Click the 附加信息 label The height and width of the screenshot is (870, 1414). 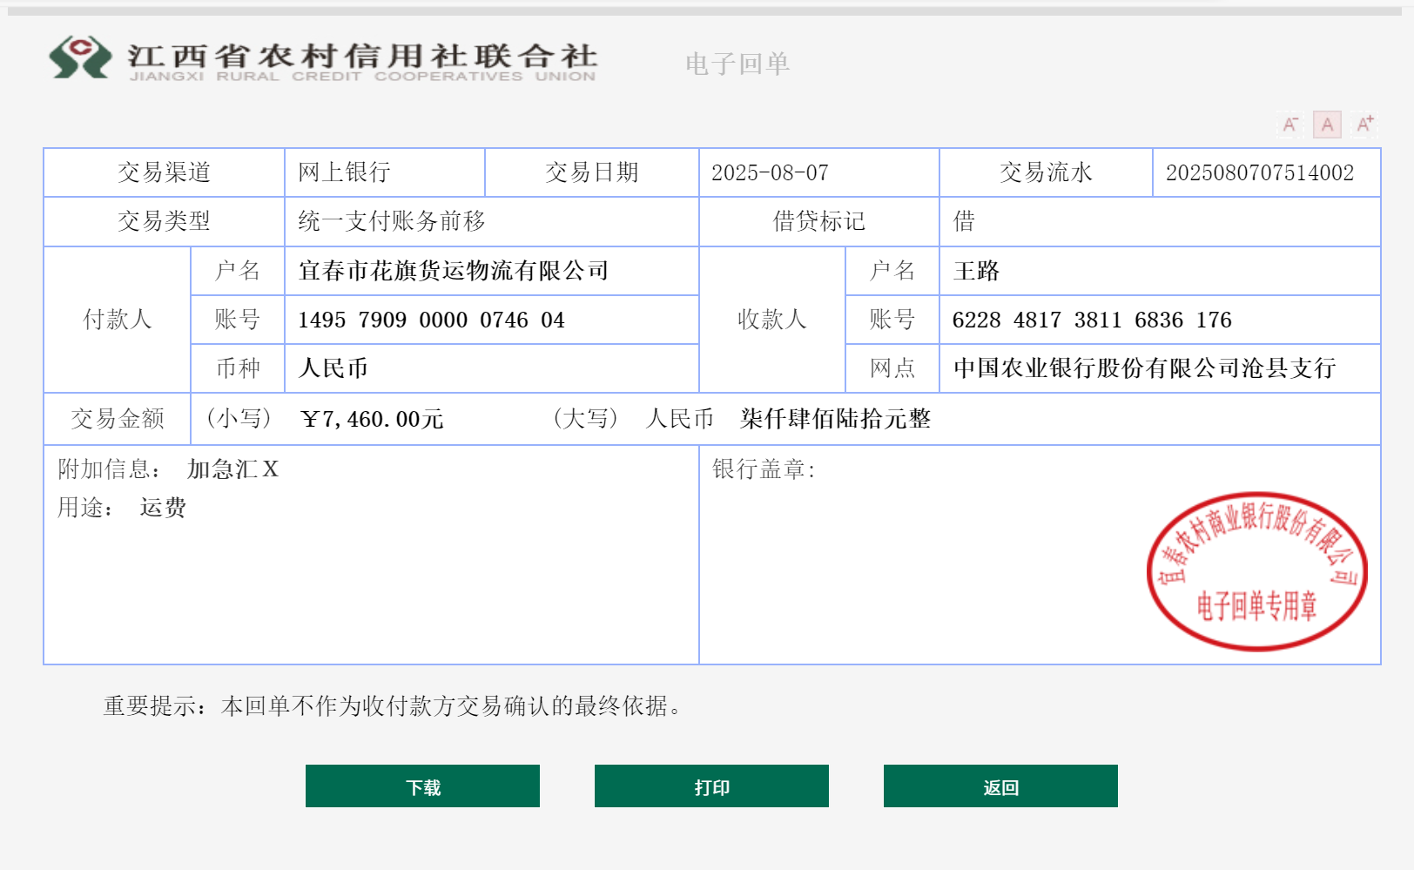click(x=109, y=469)
